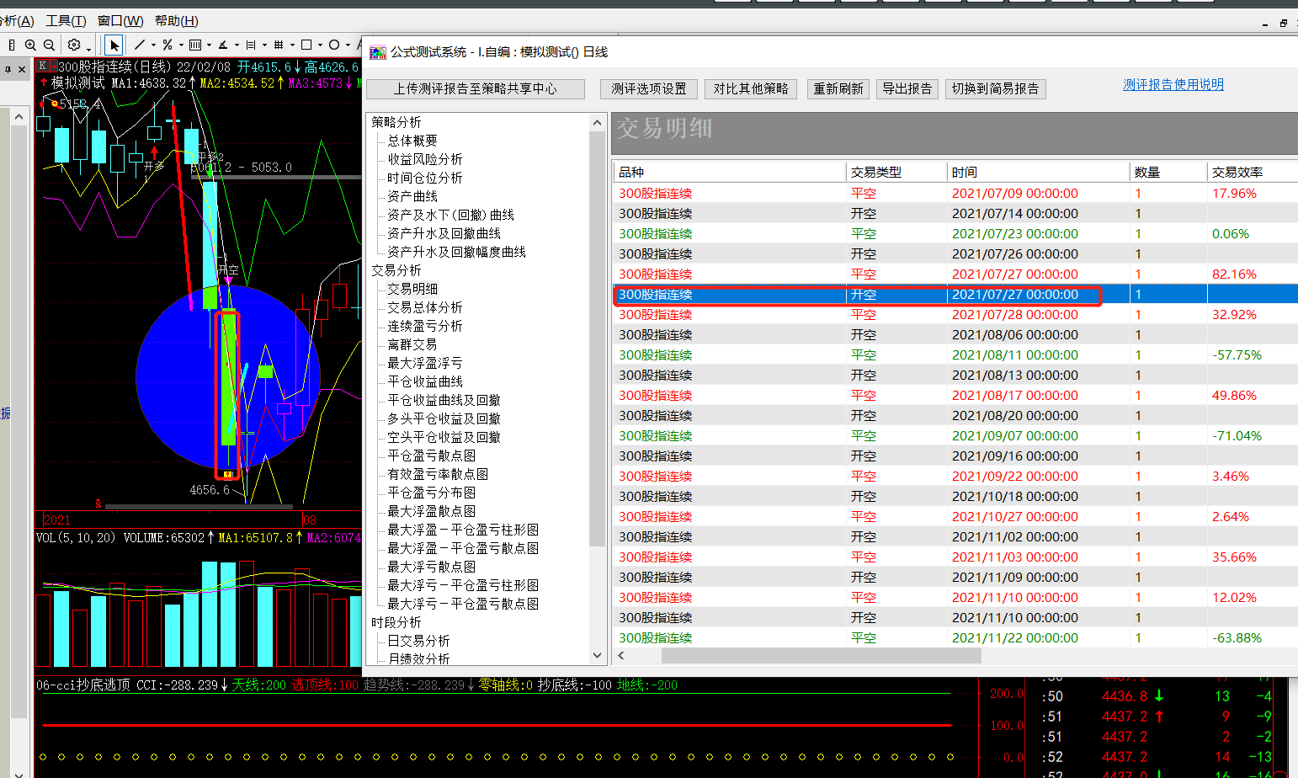Open dropdown arrow beside the line tool

point(153,45)
